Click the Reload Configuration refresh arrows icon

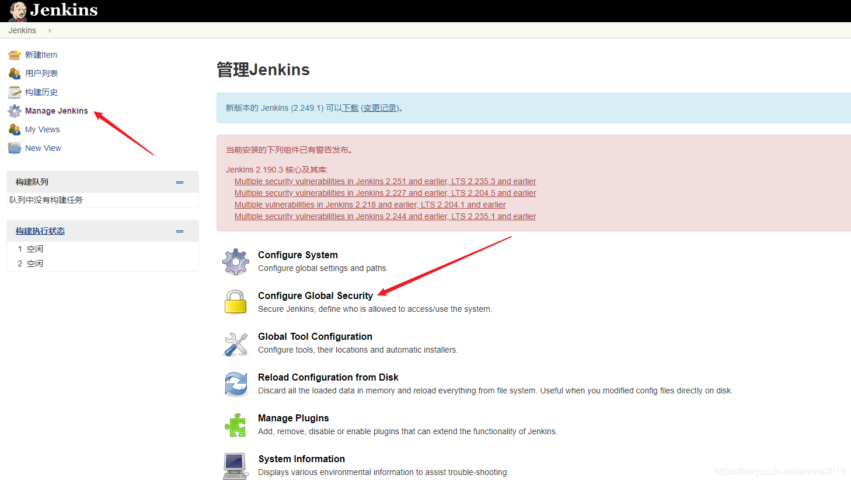[236, 385]
